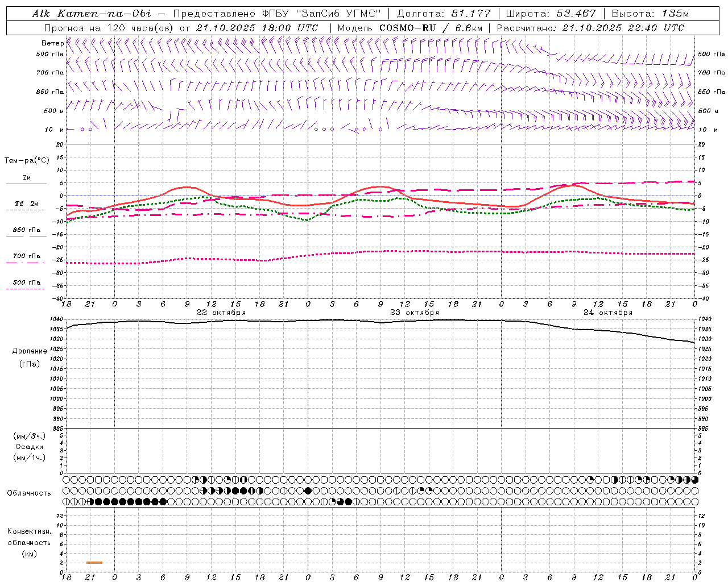
Task: Click the Ветер label of the wind panel
Action: point(53,43)
